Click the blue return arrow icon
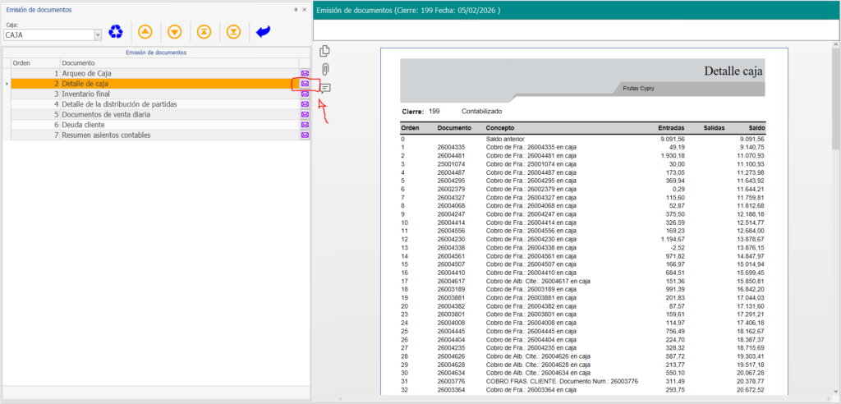Viewport: 841px width, 404px height. pyautogui.click(x=263, y=32)
